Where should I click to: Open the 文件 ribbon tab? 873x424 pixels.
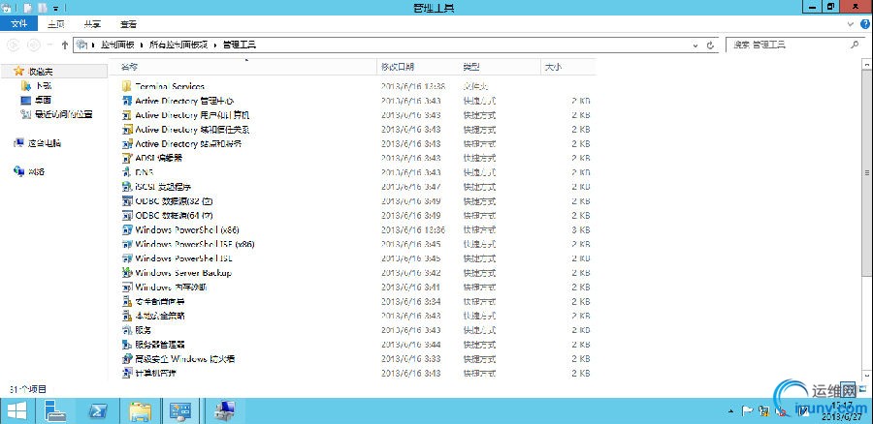pos(19,24)
